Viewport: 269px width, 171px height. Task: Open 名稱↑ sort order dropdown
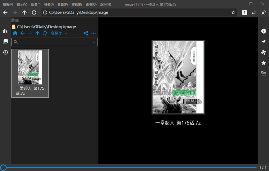59,33
